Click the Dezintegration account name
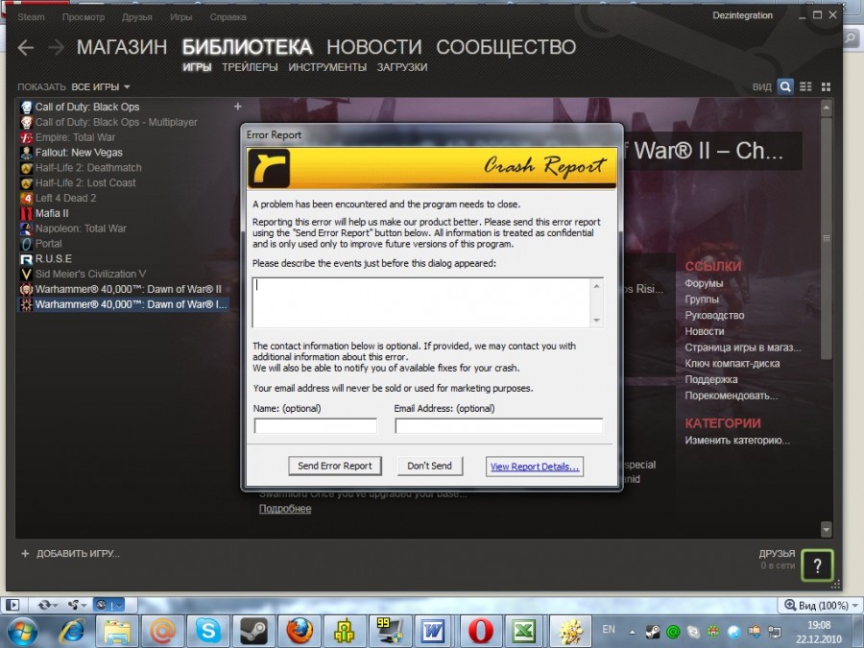 (x=742, y=15)
